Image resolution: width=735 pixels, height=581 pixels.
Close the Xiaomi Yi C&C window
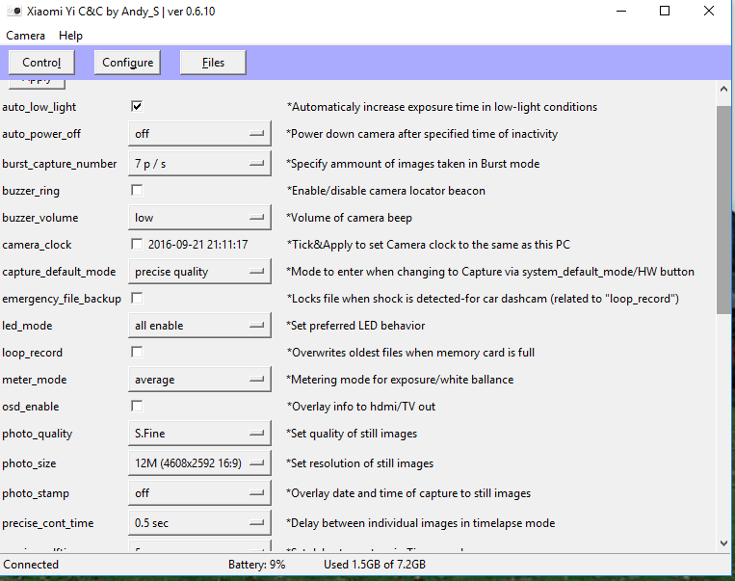point(709,11)
